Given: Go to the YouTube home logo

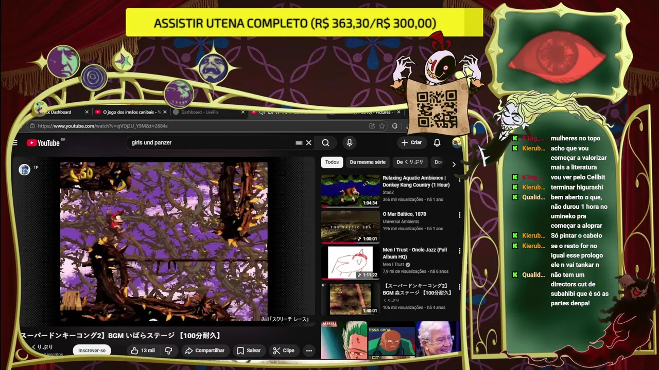Looking at the screenshot, I should (x=43, y=143).
